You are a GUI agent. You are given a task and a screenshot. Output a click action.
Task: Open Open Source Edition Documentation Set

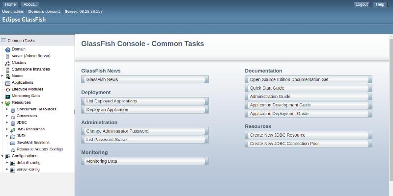tap(309, 79)
